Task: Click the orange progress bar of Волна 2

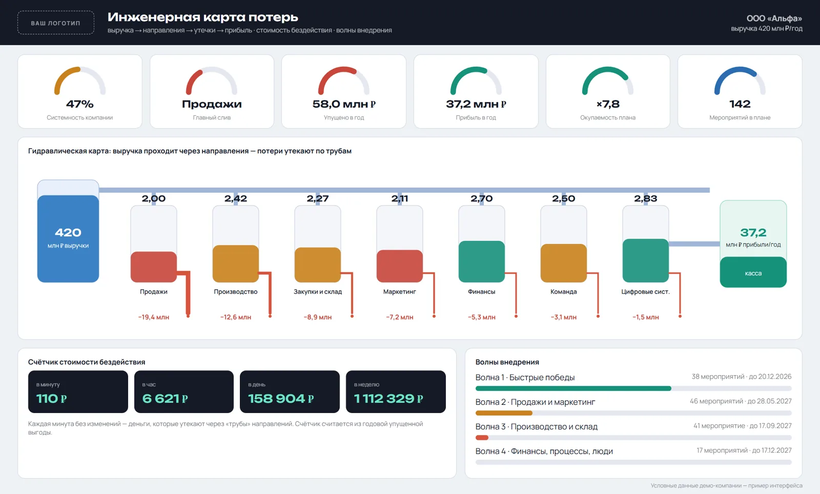Action: pos(504,413)
